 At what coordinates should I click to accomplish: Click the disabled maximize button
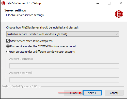point(109,3)
